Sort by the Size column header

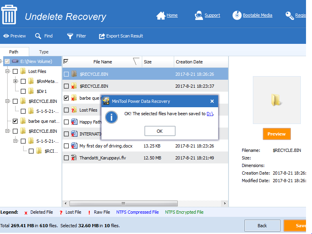[x=158, y=62]
